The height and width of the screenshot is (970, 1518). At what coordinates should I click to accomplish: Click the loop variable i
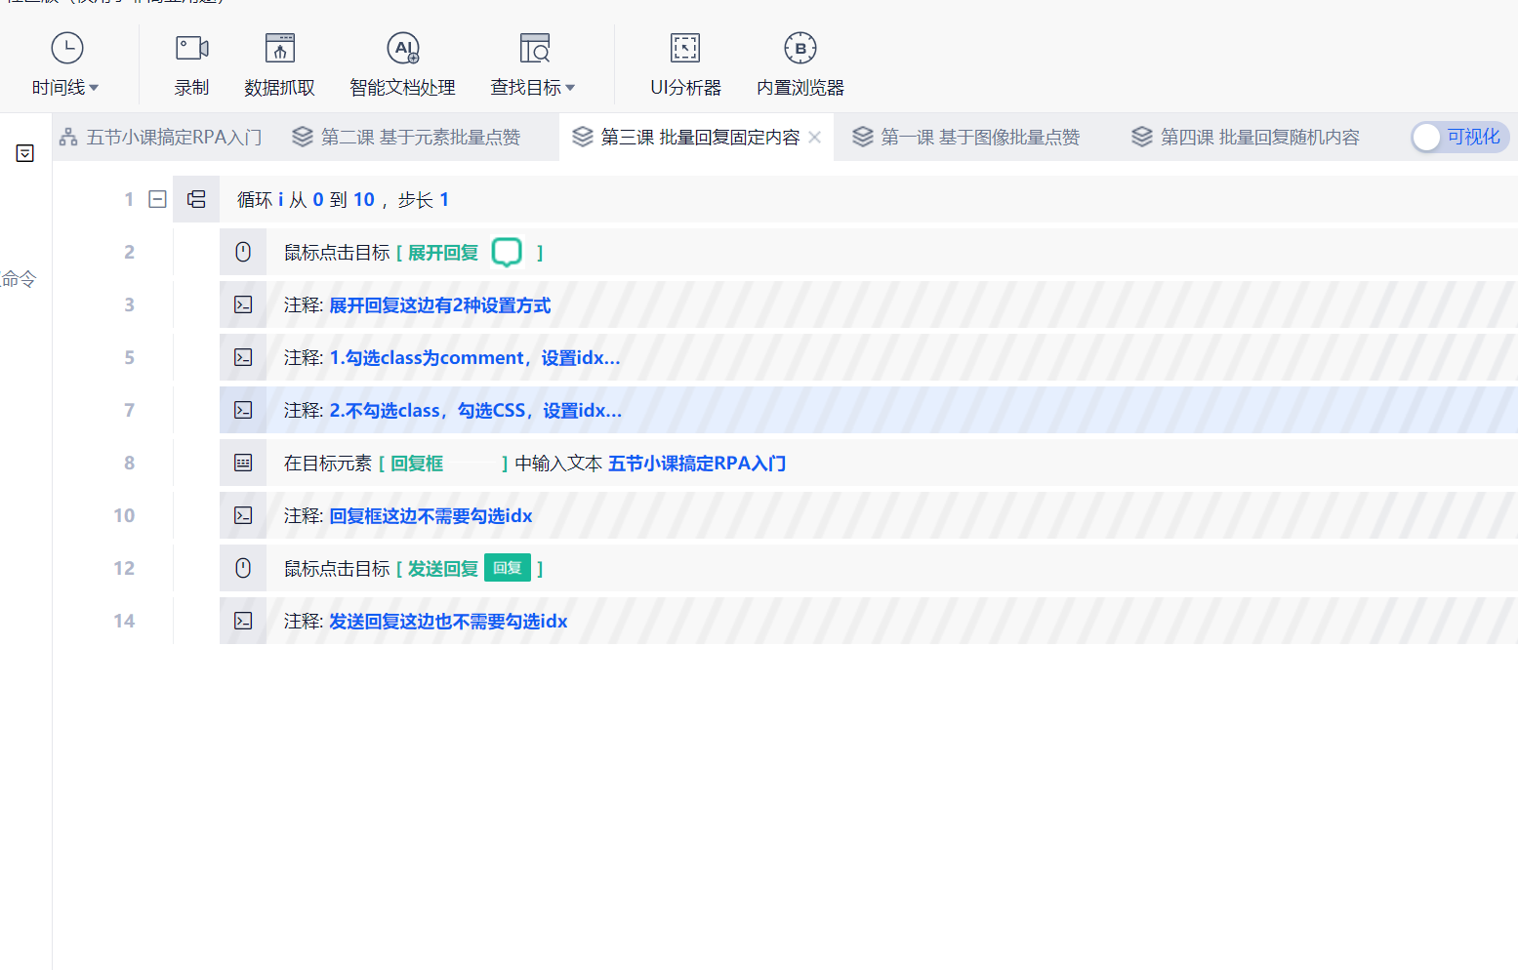tap(281, 200)
